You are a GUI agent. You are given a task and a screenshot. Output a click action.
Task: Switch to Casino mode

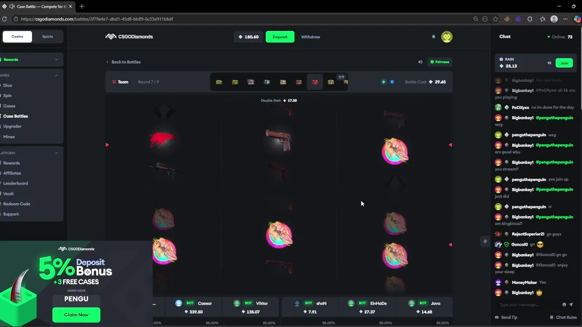click(x=17, y=36)
